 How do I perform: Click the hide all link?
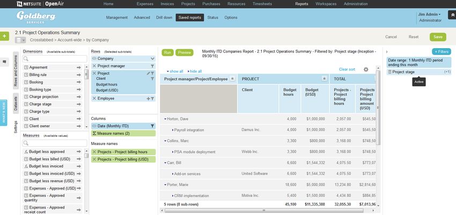pos(196,71)
